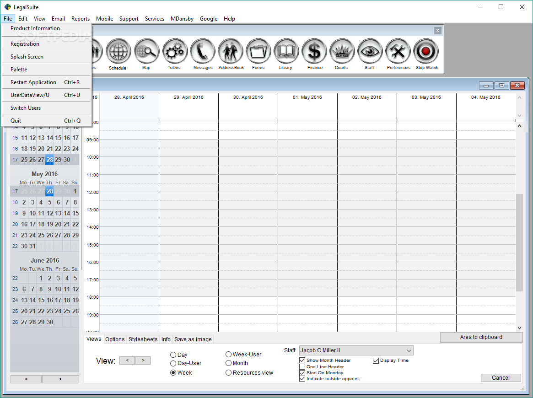
Task: Click the June 2016 month heading
Action: (45, 260)
